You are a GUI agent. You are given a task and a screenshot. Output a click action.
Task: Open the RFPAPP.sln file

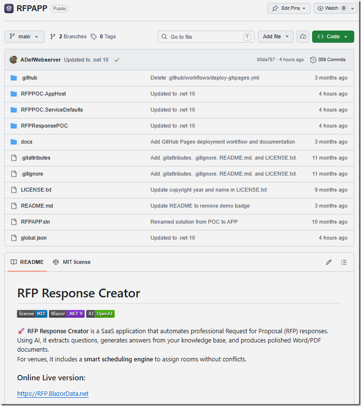click(x=35, y=222)
